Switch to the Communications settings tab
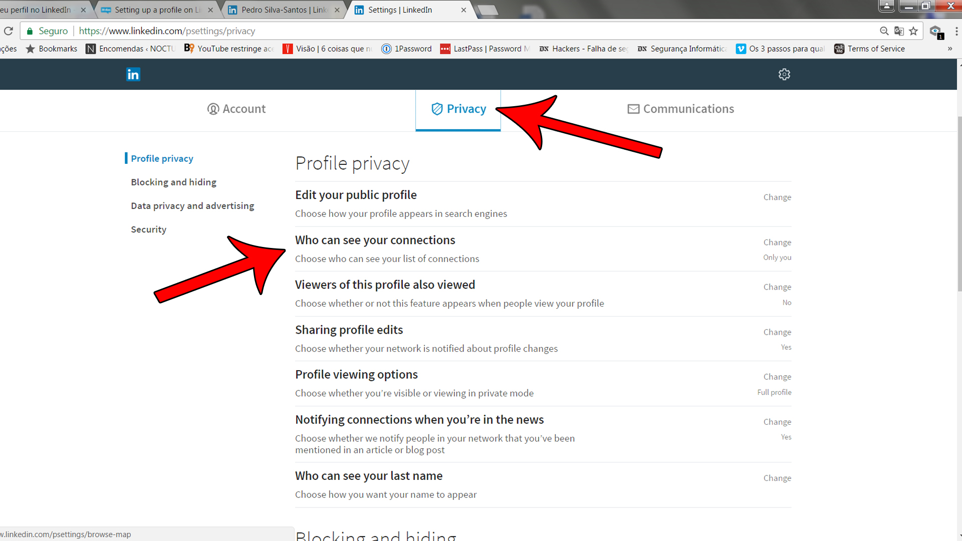962x541 pixels. click(680, 109)
